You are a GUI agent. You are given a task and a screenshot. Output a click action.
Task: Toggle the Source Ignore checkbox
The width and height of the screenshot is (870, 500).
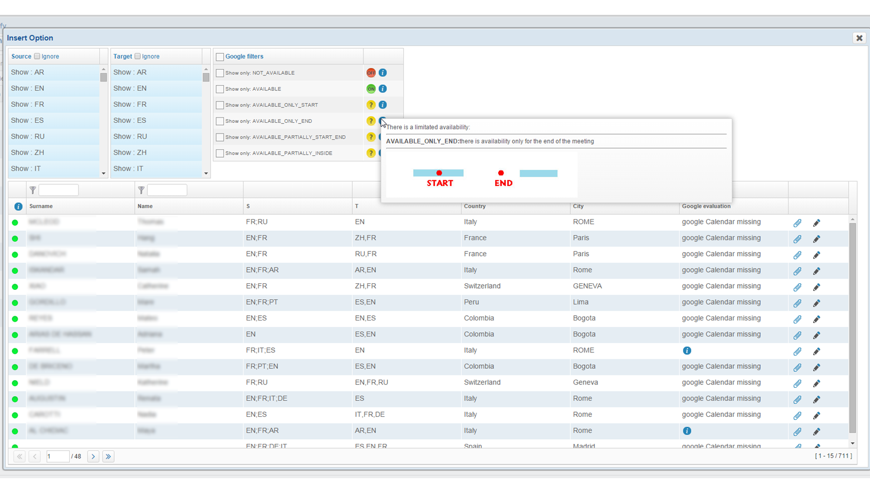[37, 56]
